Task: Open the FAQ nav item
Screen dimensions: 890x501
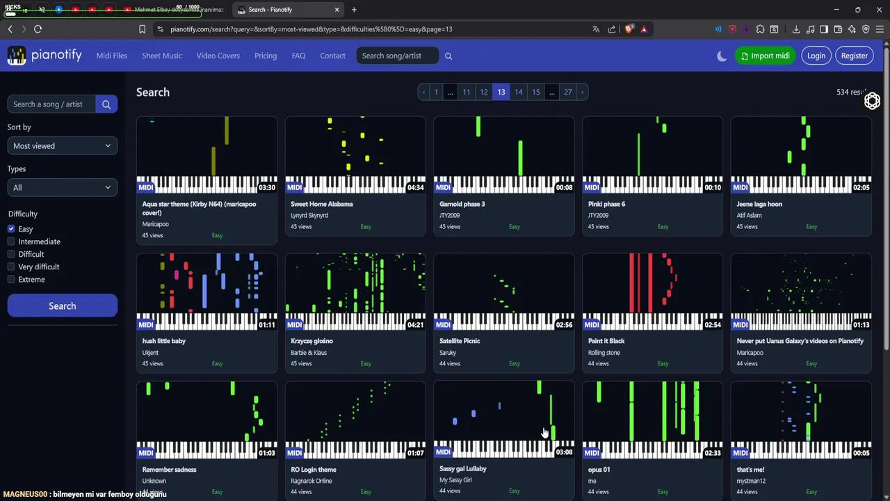Action: 298,56
